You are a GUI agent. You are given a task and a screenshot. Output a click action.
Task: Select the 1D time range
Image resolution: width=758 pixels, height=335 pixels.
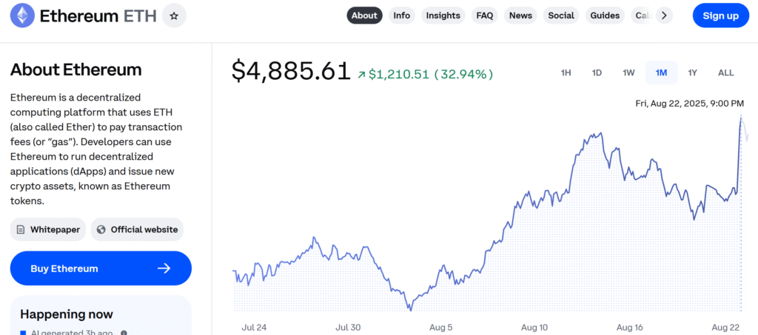tap(597, 72)
